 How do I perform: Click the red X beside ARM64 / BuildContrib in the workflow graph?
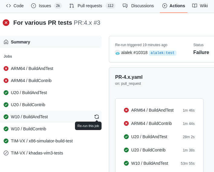pyautogui.click(x=126, y=123)
